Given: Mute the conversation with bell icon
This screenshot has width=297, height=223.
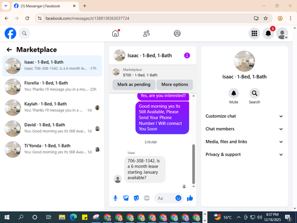Looking at the screenshot, I should tap(233, 93).
